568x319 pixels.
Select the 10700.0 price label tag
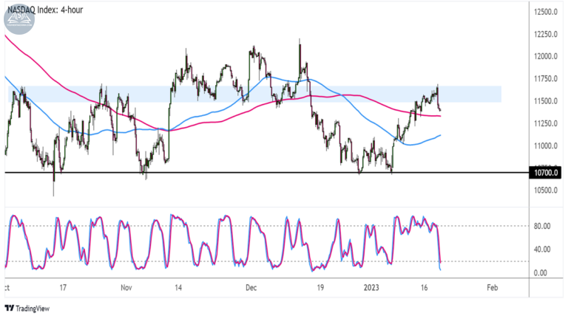coord(545,173)
